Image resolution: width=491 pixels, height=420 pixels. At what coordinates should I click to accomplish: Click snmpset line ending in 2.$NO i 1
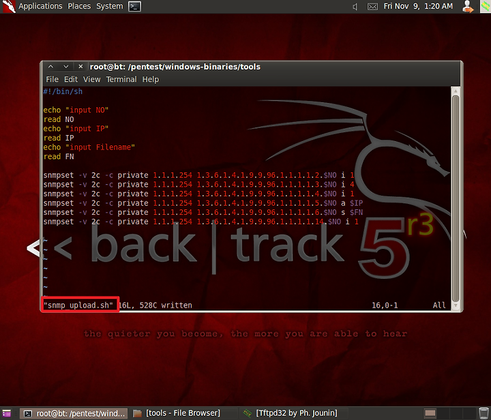coord(199,175)
